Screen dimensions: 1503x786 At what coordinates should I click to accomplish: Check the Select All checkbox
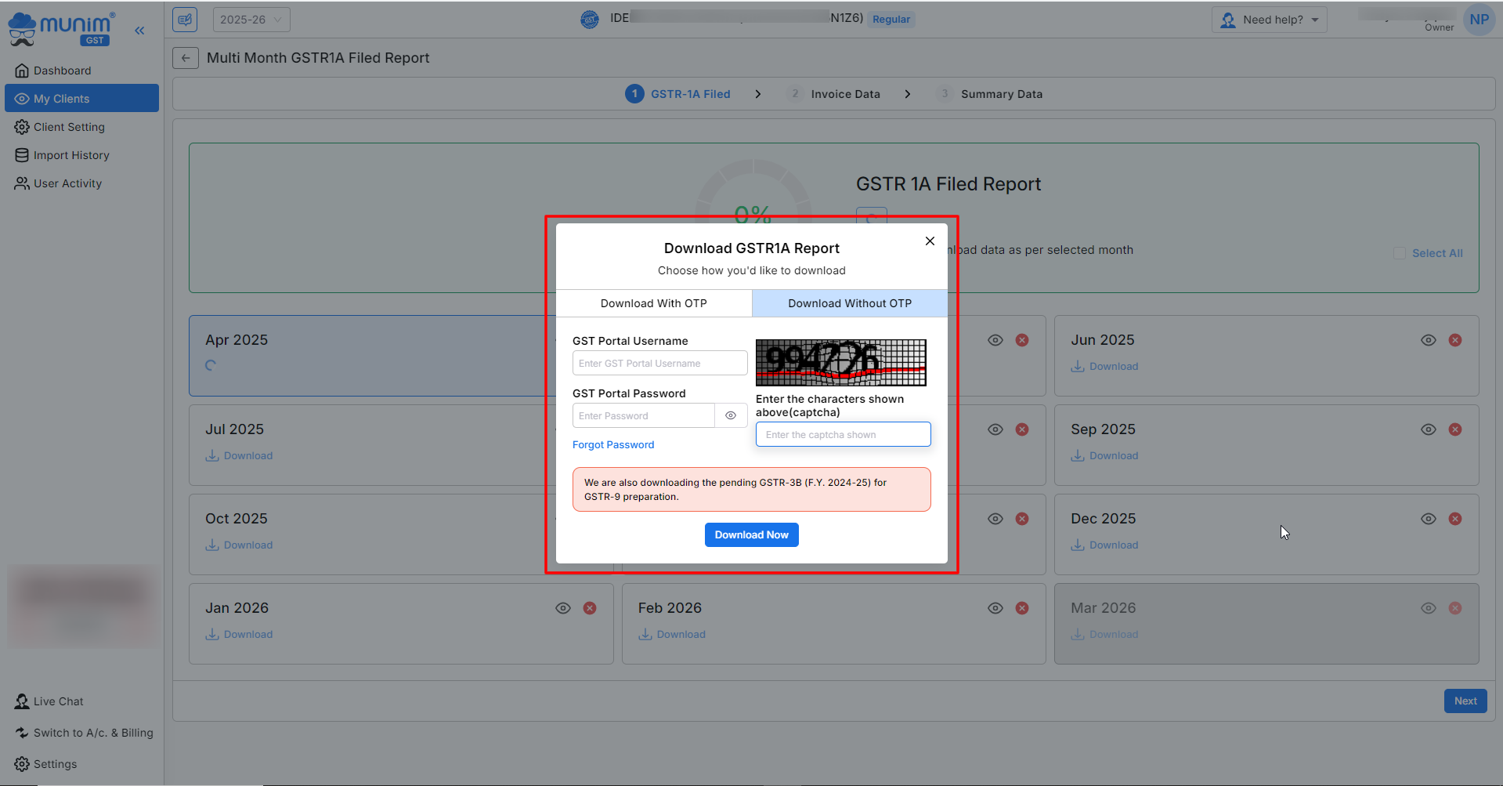pyautogui.click(x=1399, y=253)
